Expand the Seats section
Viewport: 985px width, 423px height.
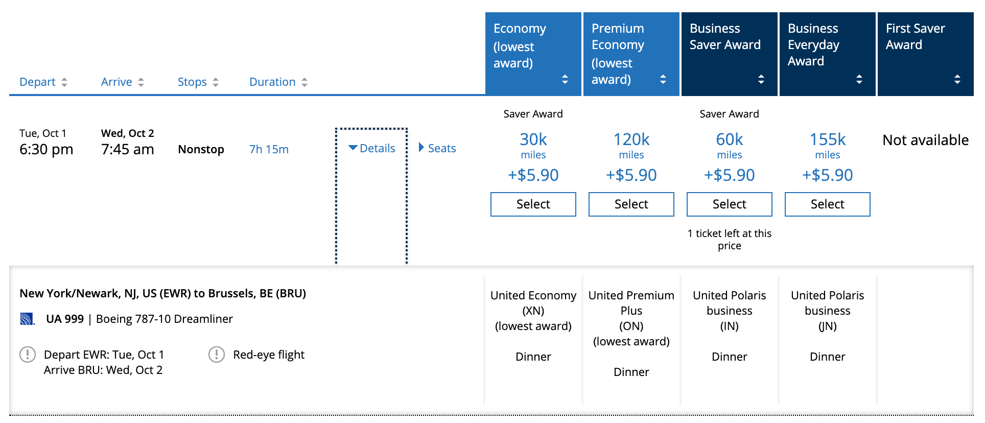[437, 148]
